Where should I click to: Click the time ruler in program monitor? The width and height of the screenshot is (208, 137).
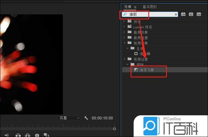(57, 125)
